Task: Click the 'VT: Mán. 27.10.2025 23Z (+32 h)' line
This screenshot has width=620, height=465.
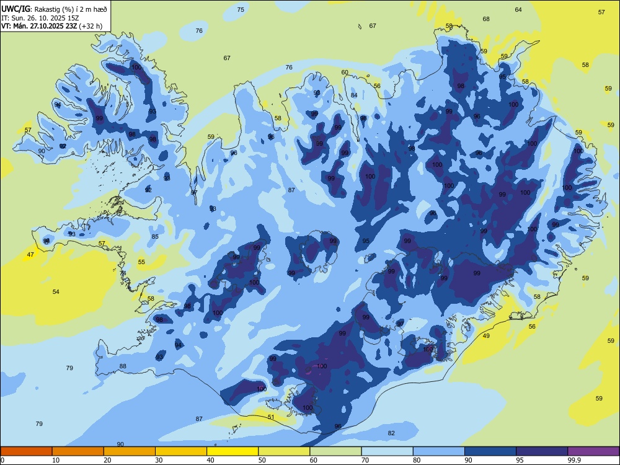Action: 51,26
